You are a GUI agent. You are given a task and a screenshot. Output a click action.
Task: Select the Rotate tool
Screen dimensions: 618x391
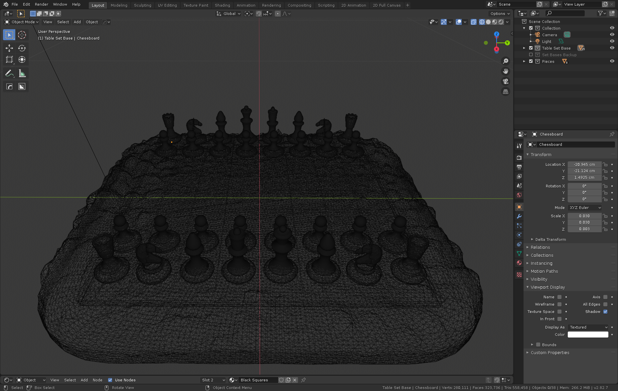[x=22, y=48]
